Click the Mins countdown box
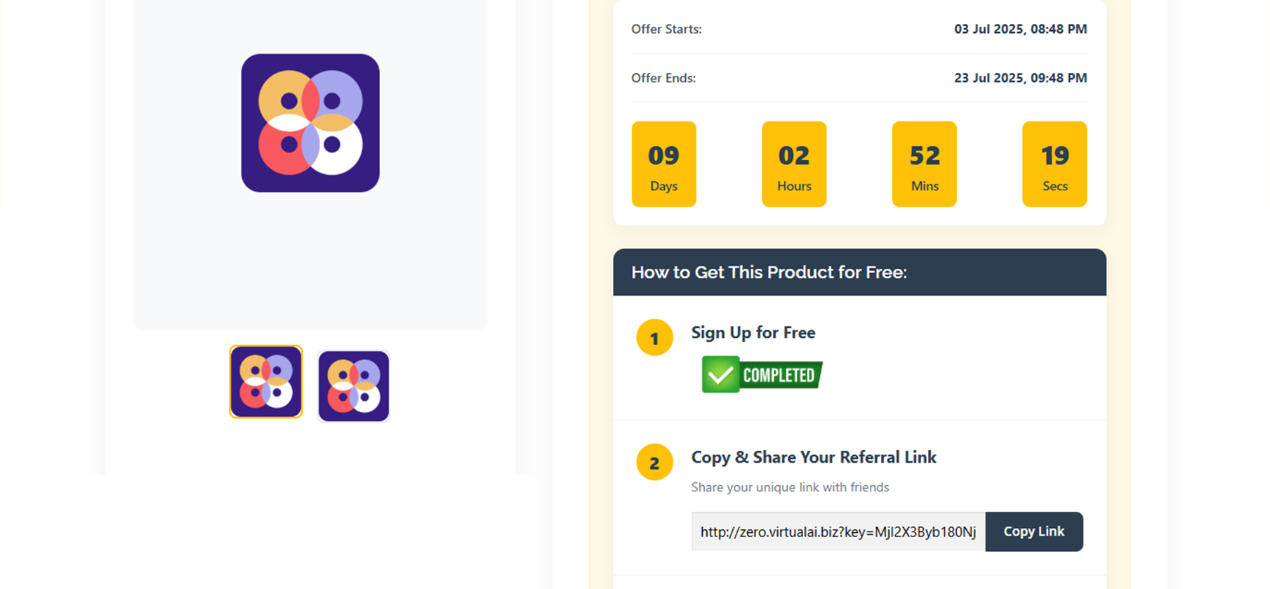1270x589 pixels. [x=925, y=164]
